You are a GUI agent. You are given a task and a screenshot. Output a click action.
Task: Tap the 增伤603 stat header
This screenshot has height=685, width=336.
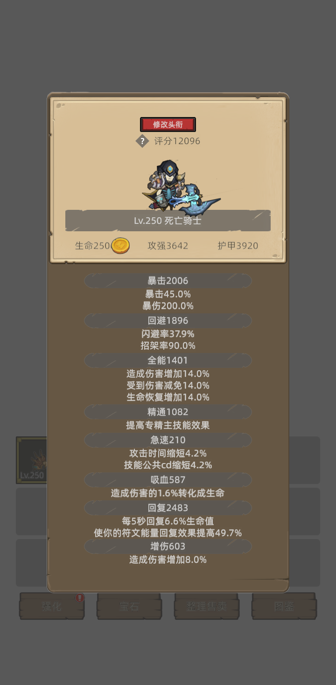[x=168, y=546]
